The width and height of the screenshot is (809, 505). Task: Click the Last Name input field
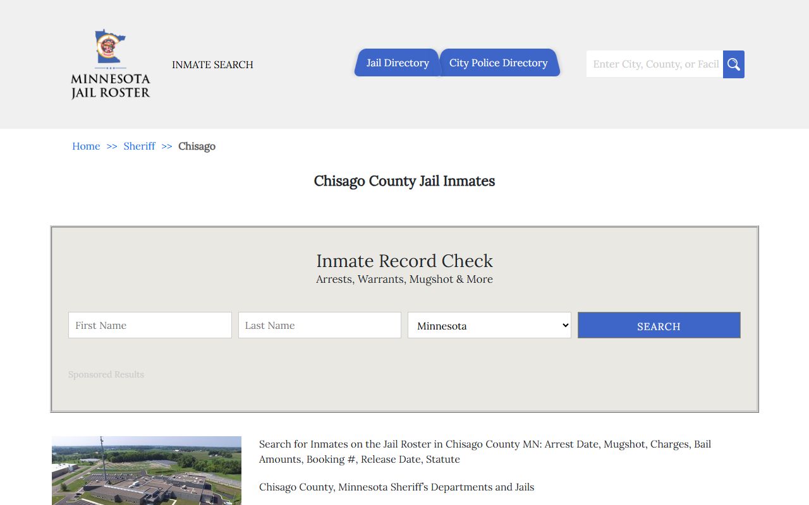pyautogui.click(x=320, y=325)
